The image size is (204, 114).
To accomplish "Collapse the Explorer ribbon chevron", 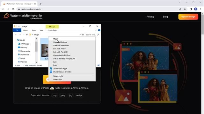I will tap(96, 30).
